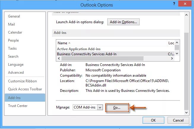The height and width of the screenshot is (129, 194).
Task: Sort add-ins by the Name column header
Action: pyautogui.click(x=112, y=43)
